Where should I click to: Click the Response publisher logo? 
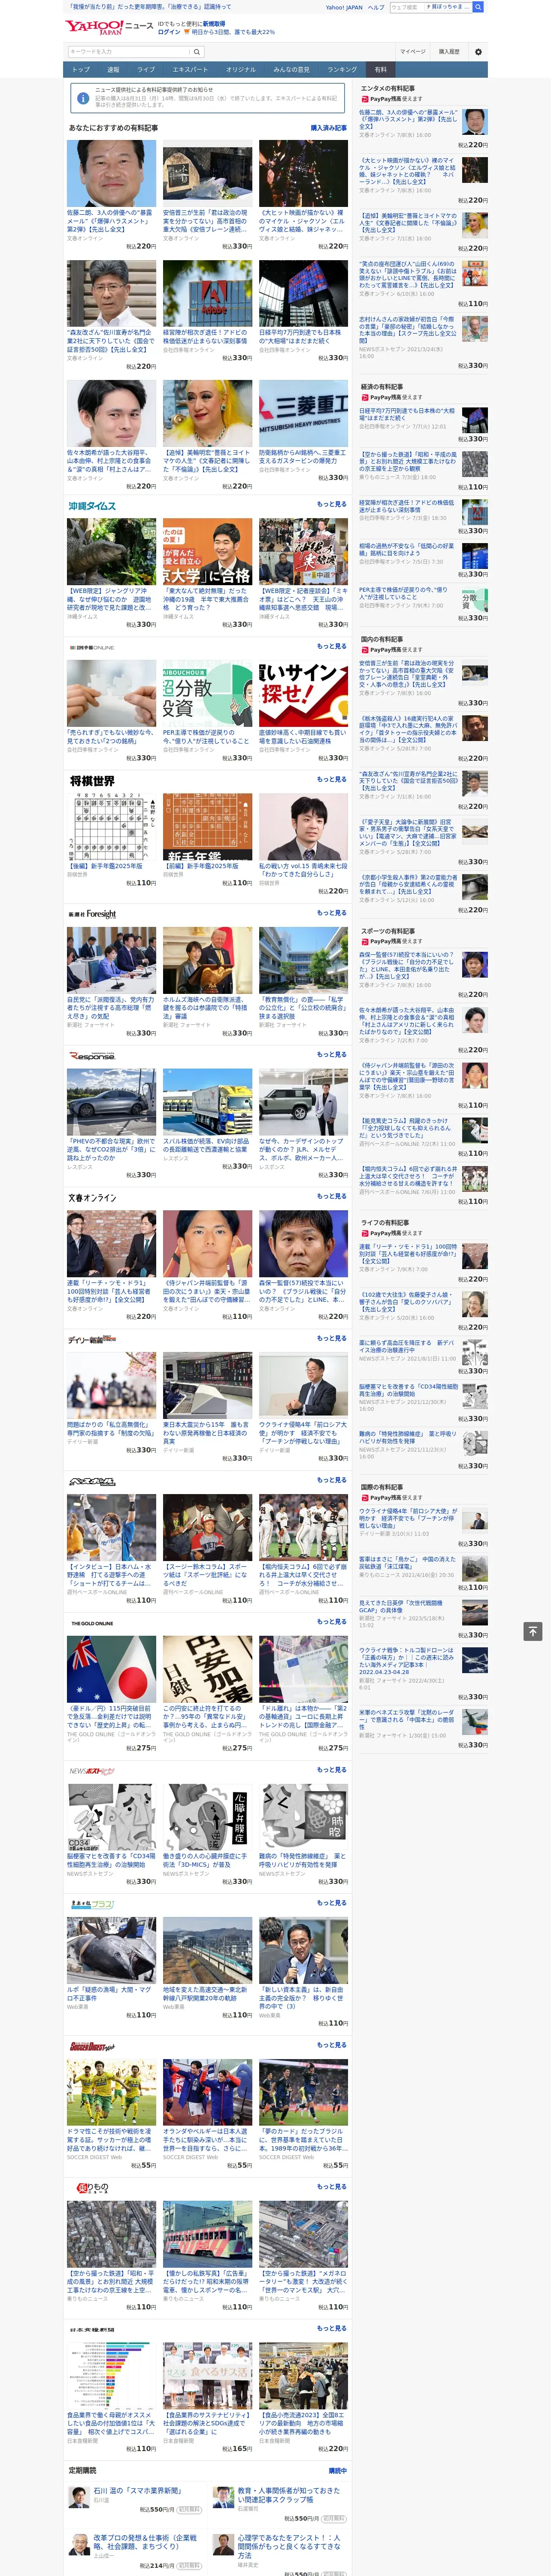(92, 1056)
